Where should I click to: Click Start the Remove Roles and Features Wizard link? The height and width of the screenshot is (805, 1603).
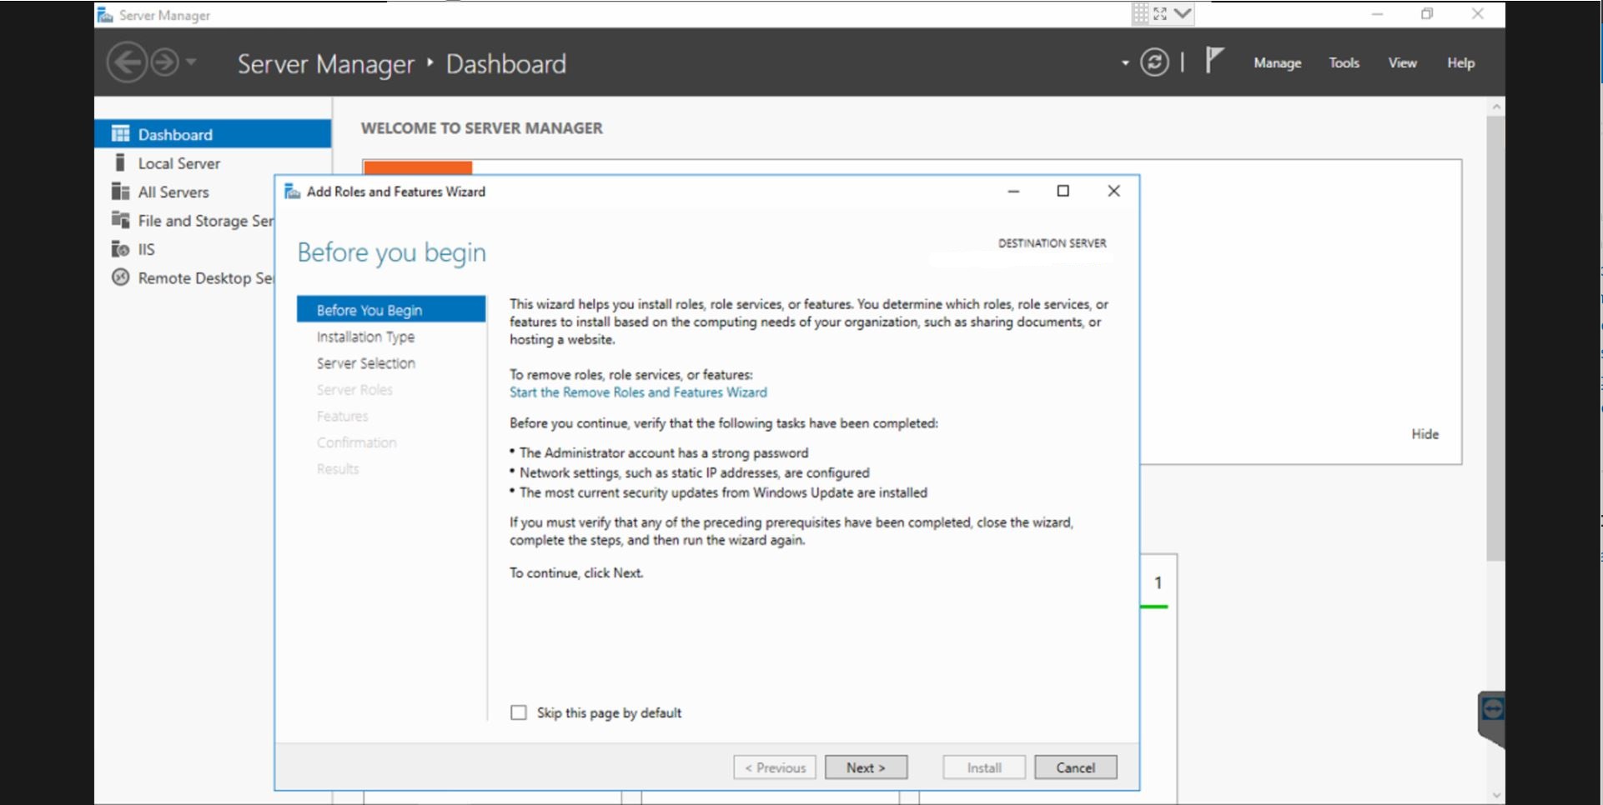pos(638,392)
